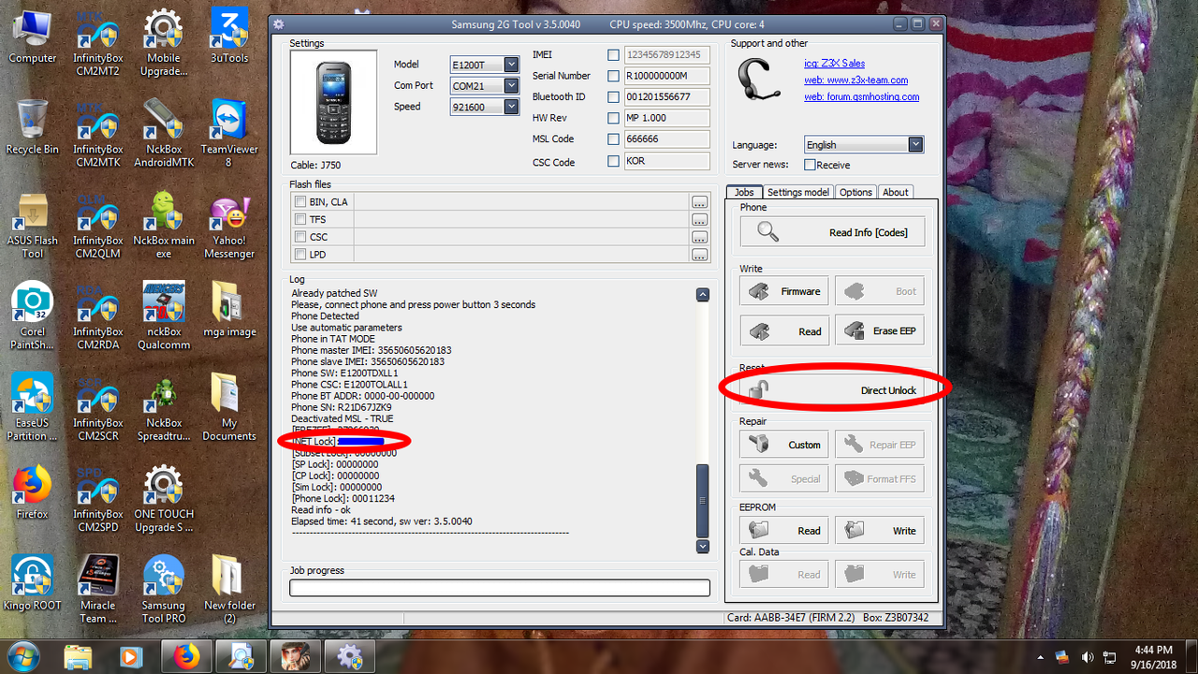Viewport: 1198px width, 674px height.
Task: Launch Samsung Tool PRO shortcut
Action: coord(164,590)
